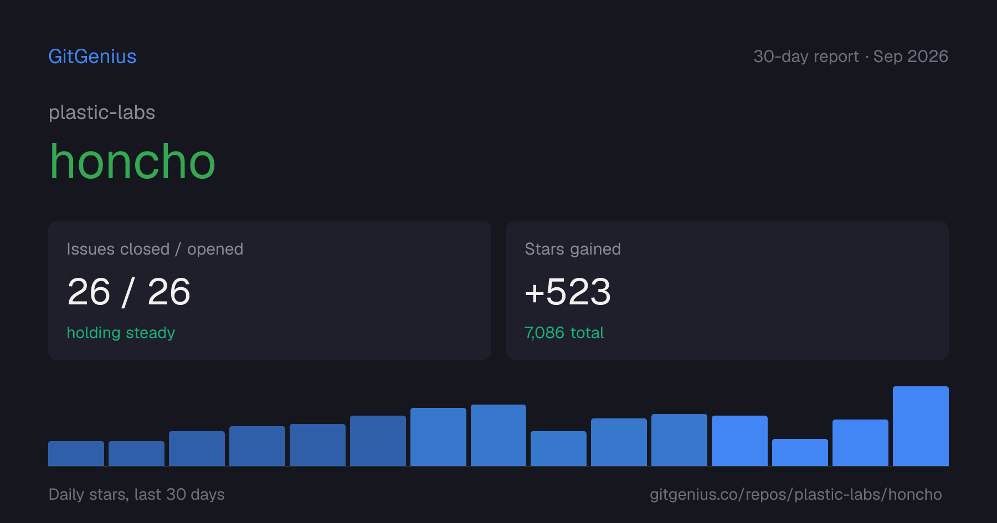Click the plastic-labs organization name
This screenshot has height=523, width=997.
[x=102, y=112]
